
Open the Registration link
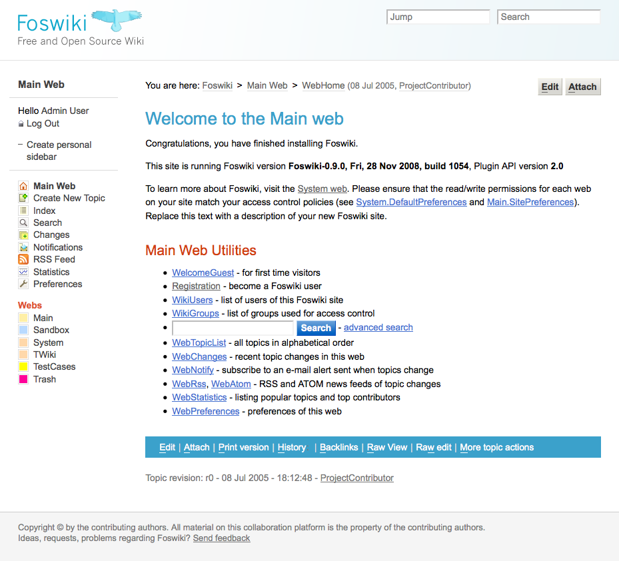pos(196,286)
